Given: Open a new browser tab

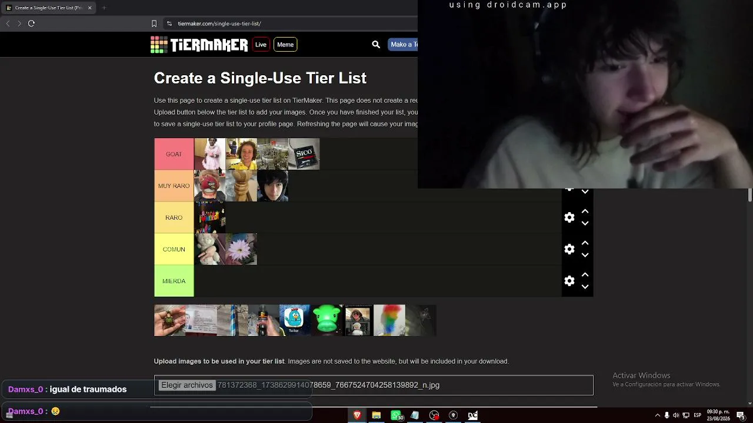Looking at the screenshot, I should tap(104, 8).
